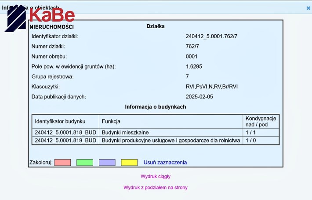Click the Grupa rejestrowa label
This screenshot has height=200, width=312.
(53, 76)
